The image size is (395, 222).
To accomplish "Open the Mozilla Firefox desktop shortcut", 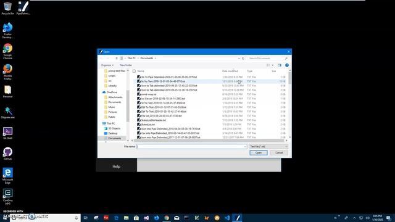I will (x=7, y=72).
